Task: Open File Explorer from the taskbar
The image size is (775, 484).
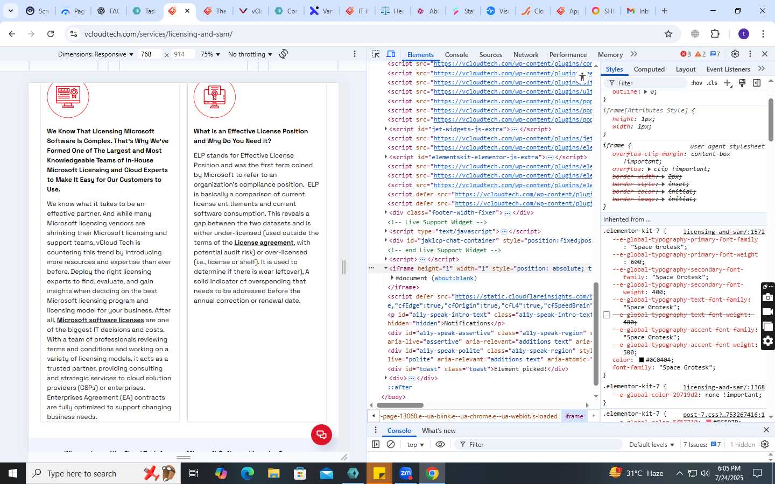Action: pyautogui.click(x=274, y=473)
